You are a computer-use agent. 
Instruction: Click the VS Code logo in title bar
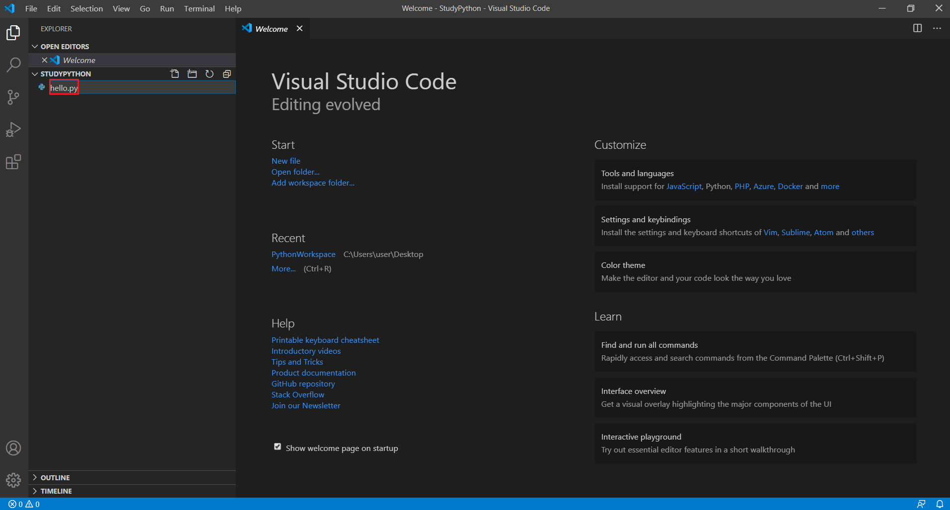point(9,8)
